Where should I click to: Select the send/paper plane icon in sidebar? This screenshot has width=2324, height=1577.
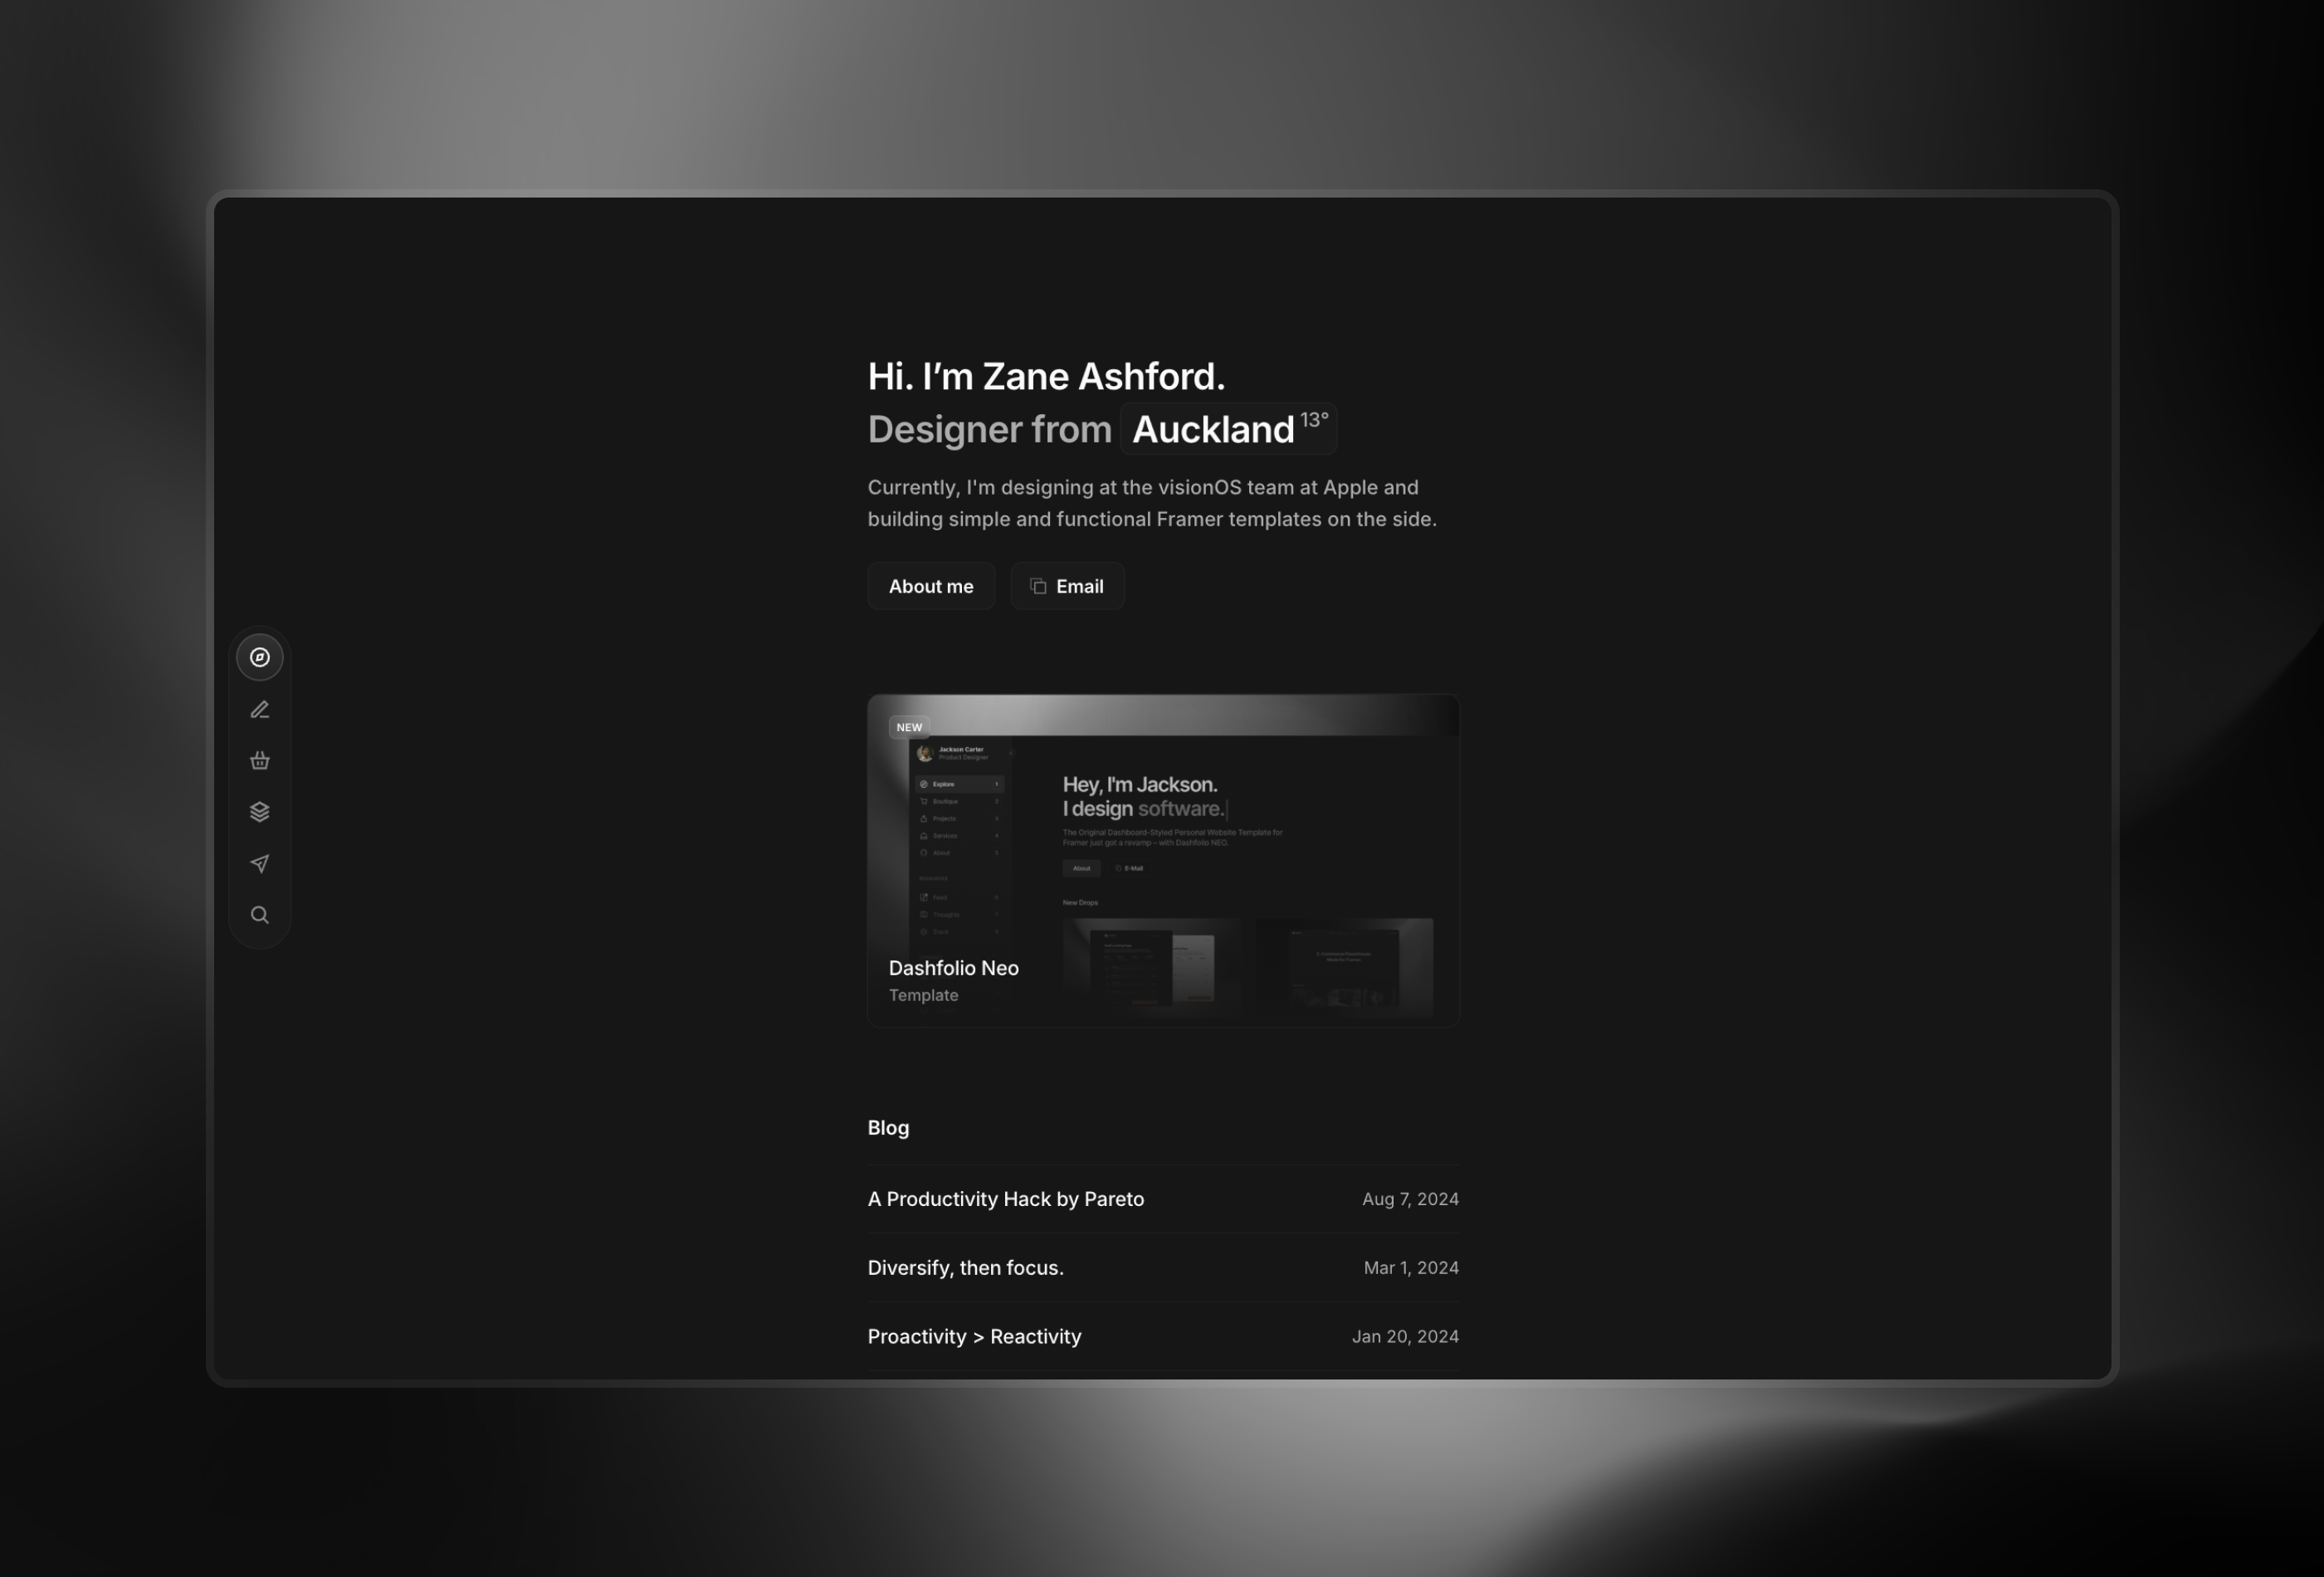[x=259, y=862]
